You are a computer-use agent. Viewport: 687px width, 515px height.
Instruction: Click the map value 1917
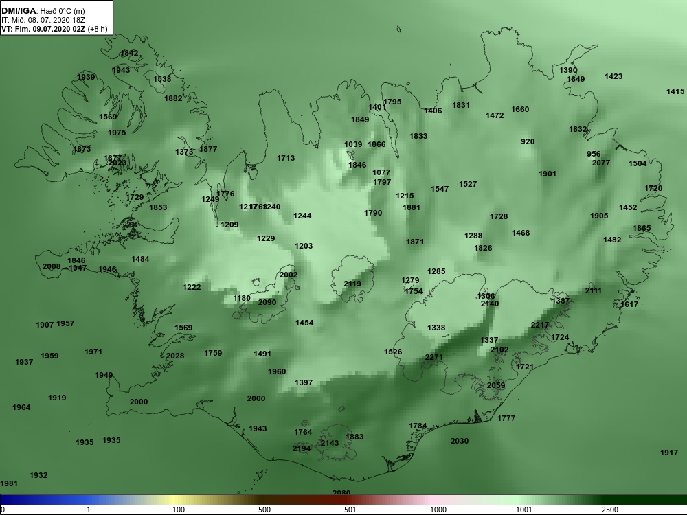point(669,453)
